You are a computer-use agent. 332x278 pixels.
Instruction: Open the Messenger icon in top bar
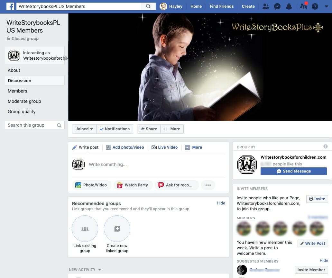277,6
